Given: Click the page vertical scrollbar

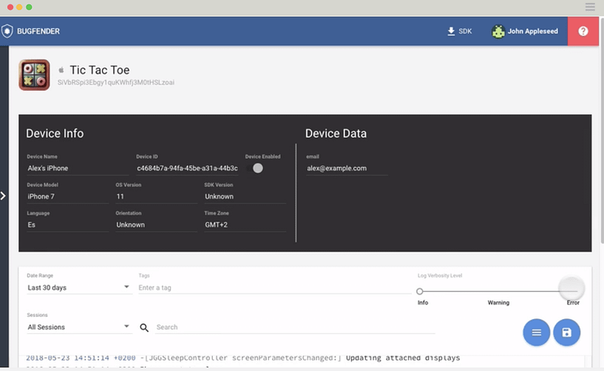Looking at the screenshot, I should coord(601,131).
